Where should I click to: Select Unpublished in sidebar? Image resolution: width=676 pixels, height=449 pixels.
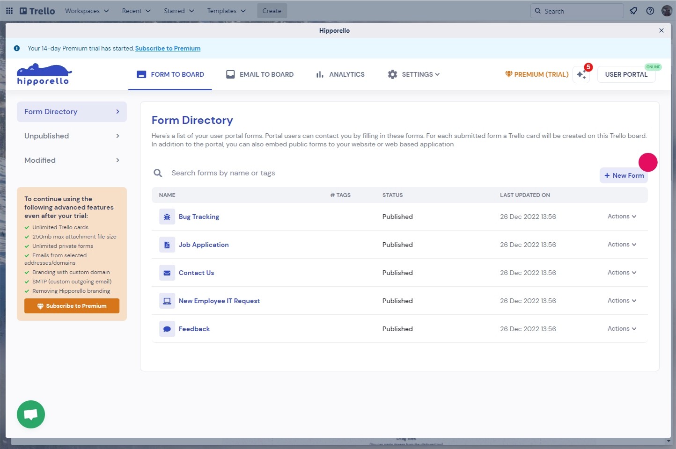(72, 136)
